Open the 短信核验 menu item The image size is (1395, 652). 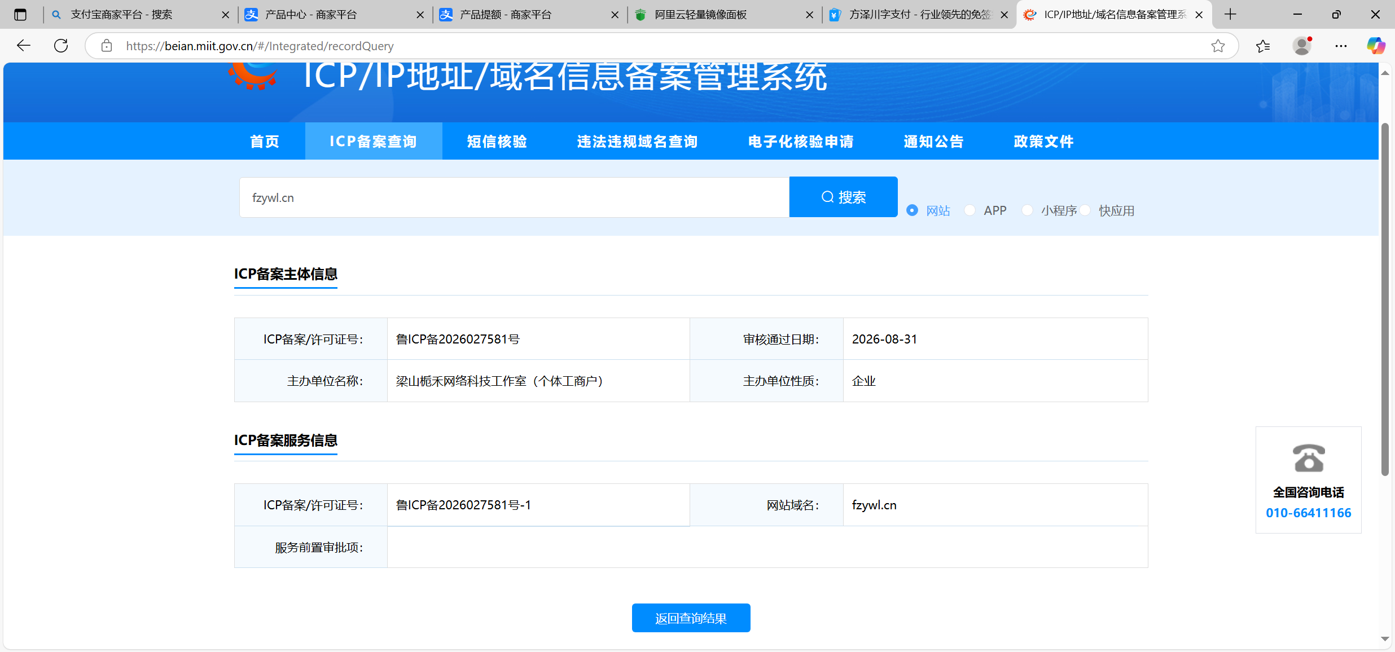tap(497, 141)
